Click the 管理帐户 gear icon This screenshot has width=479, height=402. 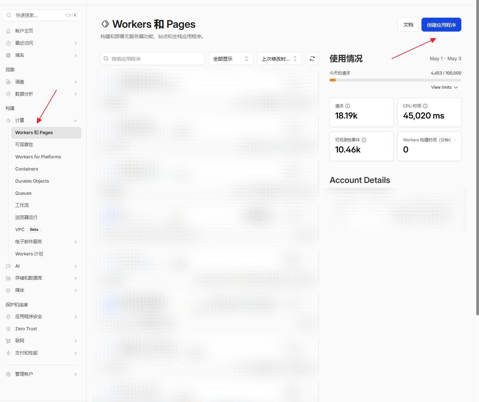[8, 374]
